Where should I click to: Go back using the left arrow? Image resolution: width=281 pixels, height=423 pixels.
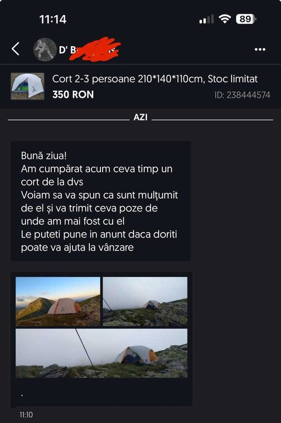tap(16, 49)
